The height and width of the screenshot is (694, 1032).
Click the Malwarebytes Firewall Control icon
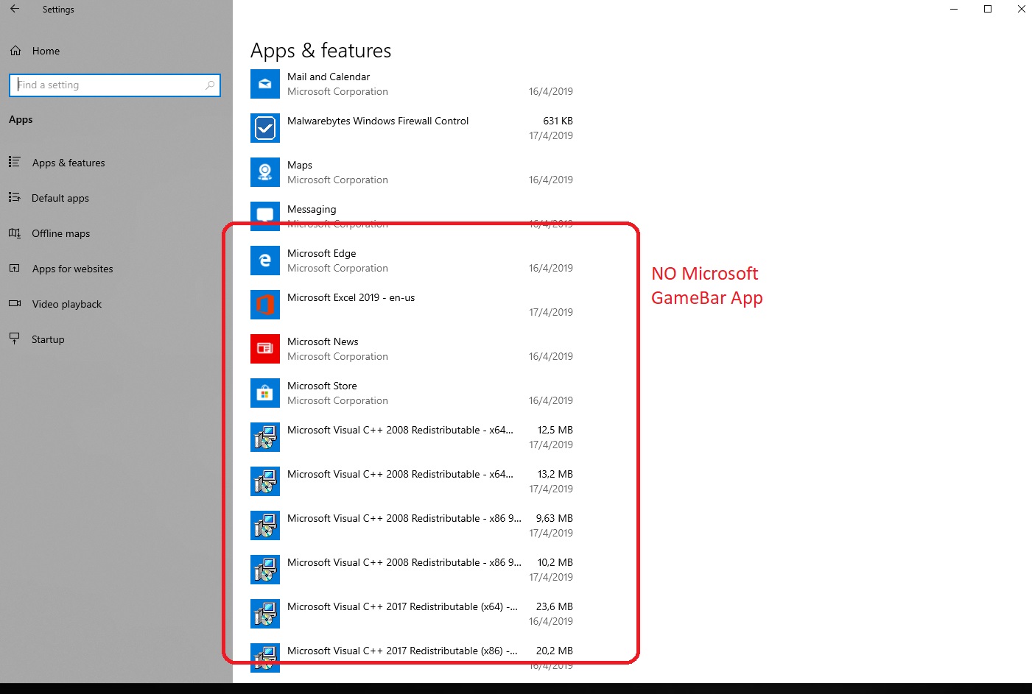[x=265, y=128]
